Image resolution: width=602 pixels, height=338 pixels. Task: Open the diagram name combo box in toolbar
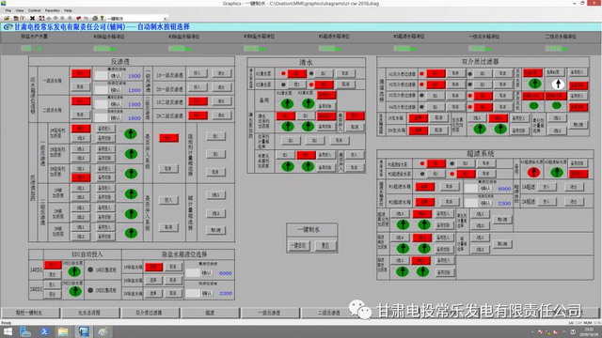tap(137, 19)
